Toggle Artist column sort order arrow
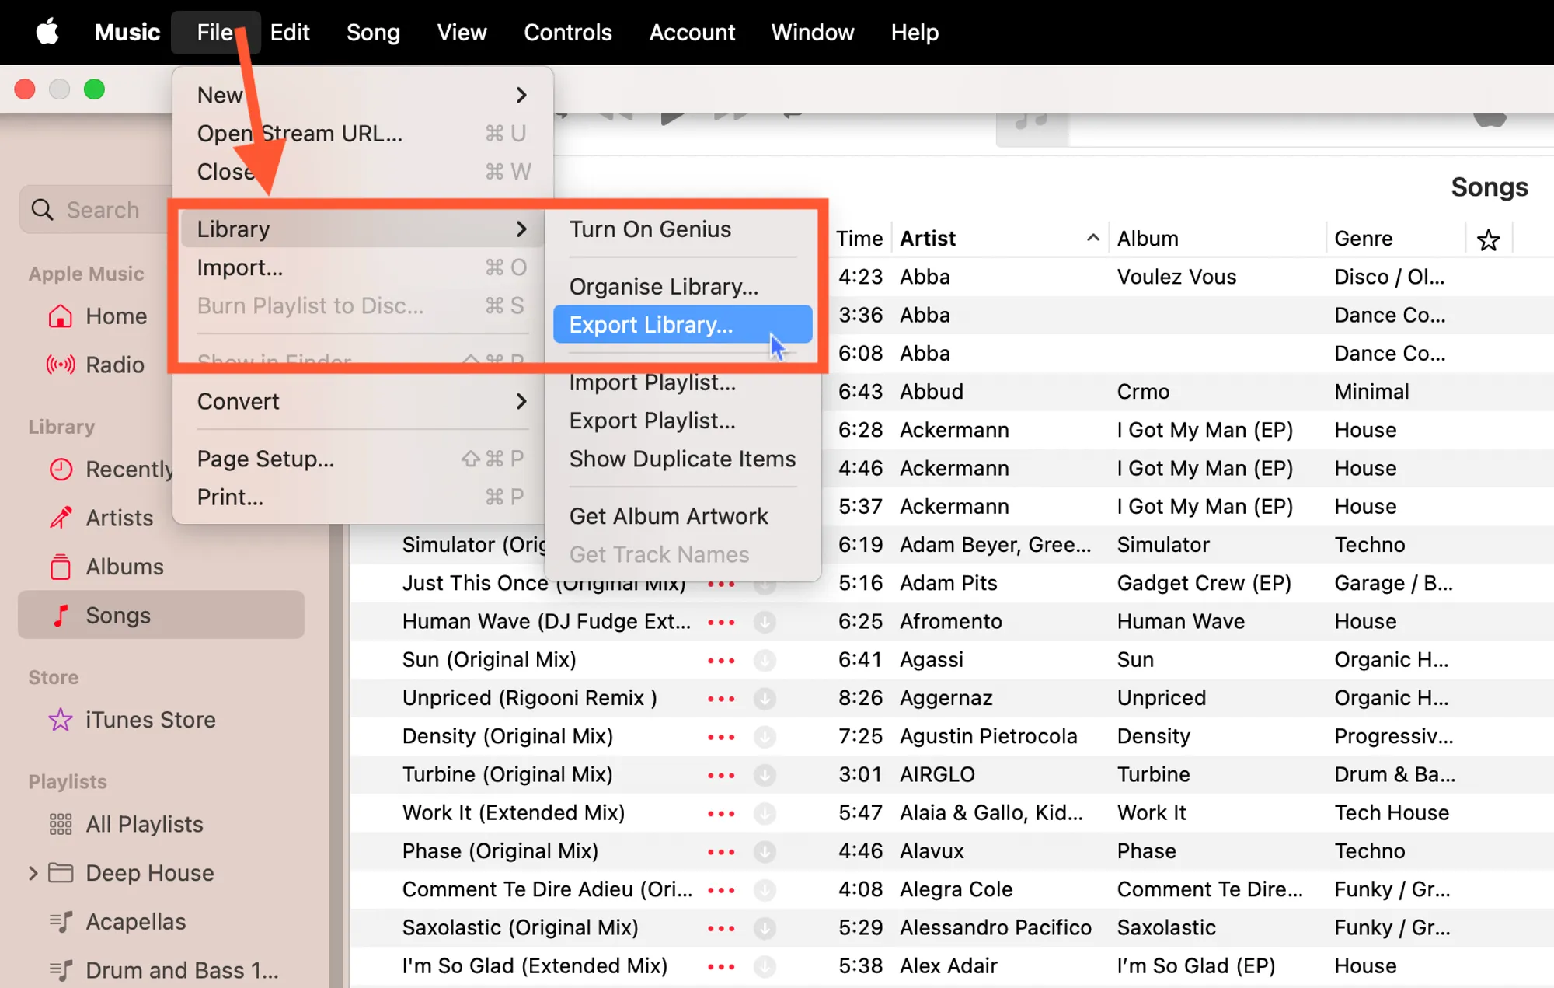 (1092, 238)
